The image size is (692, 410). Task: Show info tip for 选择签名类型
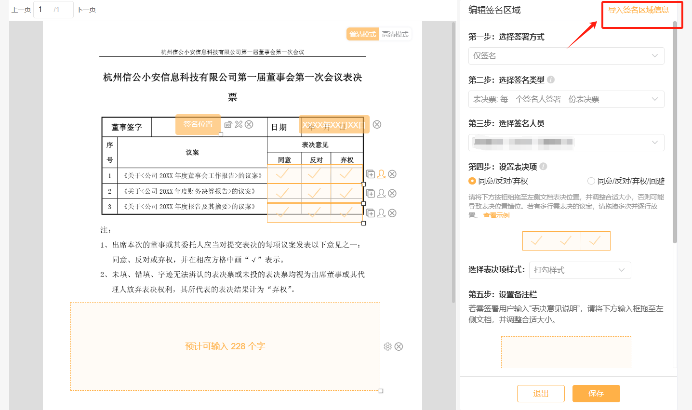pyautogui.click(x=551, y=79)
